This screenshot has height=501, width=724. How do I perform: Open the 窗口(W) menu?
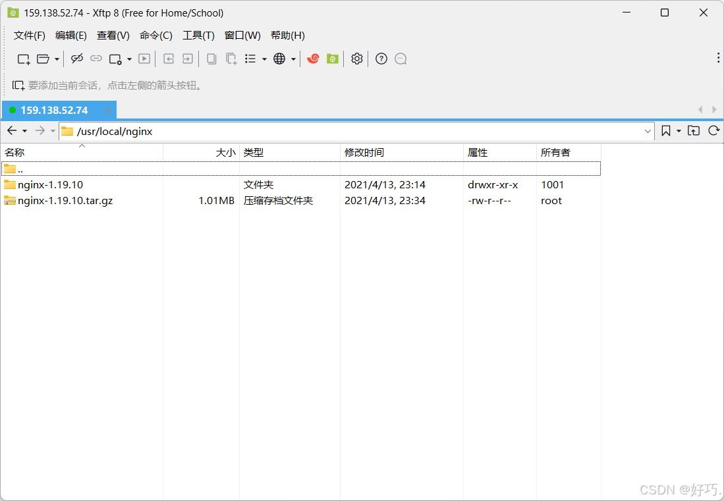(242, 36)
